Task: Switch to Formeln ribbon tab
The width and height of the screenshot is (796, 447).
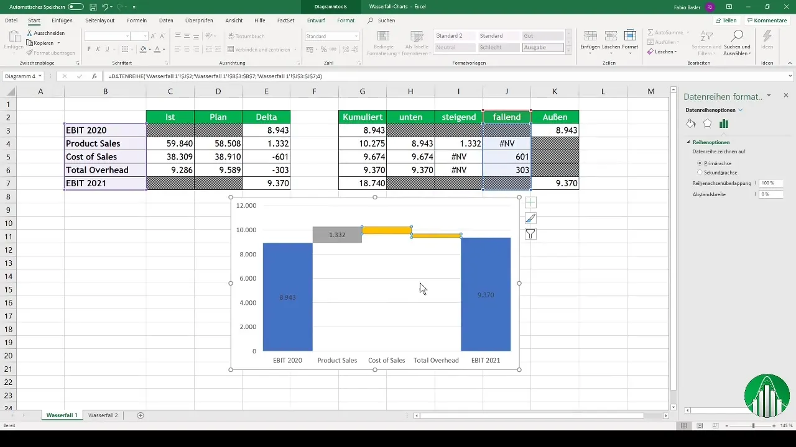Action: (x=137, y=20)
